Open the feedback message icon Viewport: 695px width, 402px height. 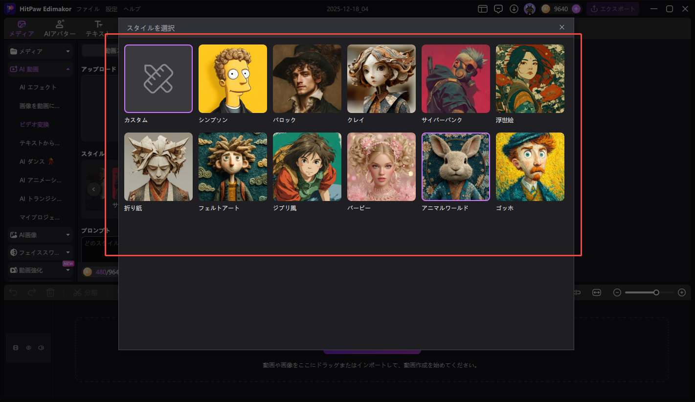pyautogui.click(x=498, y=9)
